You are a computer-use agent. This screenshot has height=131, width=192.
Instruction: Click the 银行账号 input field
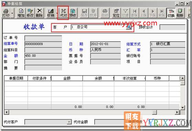tap(168, 56)
